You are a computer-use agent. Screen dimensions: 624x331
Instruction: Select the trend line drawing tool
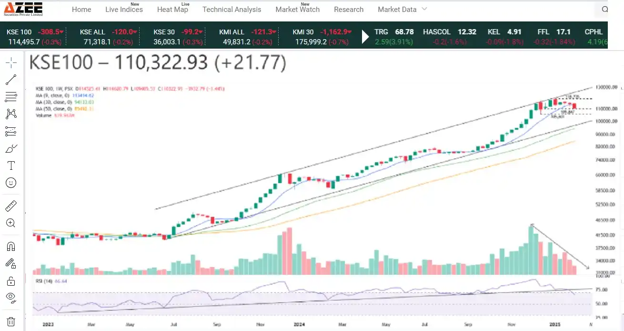[10, 80]
